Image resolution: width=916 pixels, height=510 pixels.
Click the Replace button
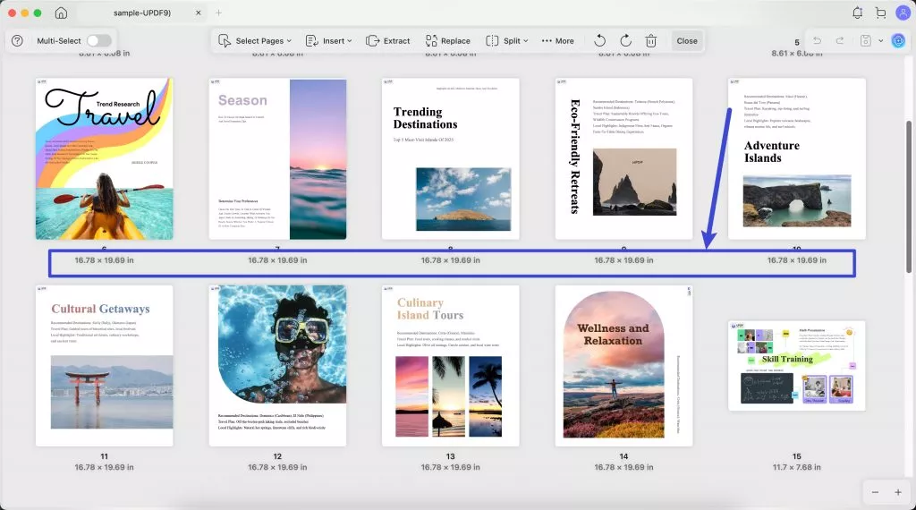point(447,41)
